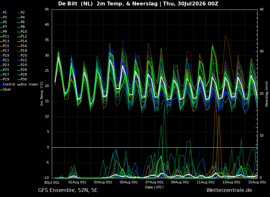Click the 11Aug 00z date tick label
This screenshot has height=197, width=270.
point(206,182)
